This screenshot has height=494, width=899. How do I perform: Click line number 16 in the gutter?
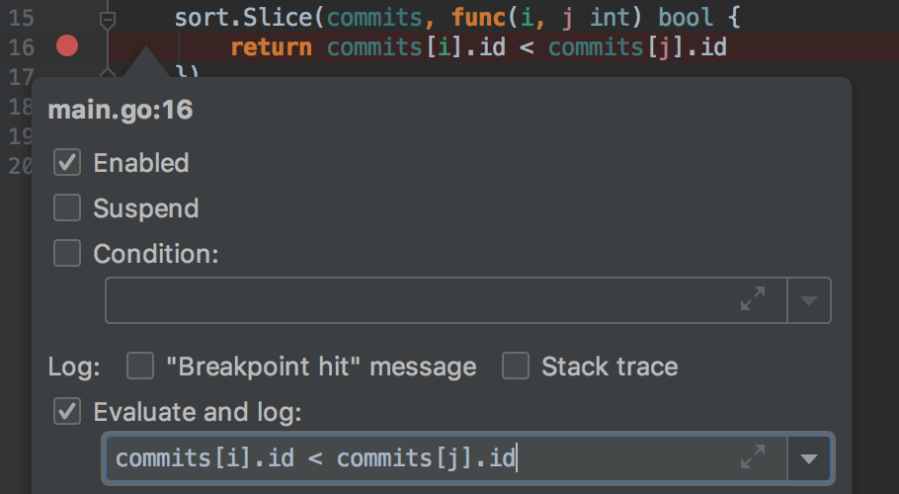coord(21,47)
